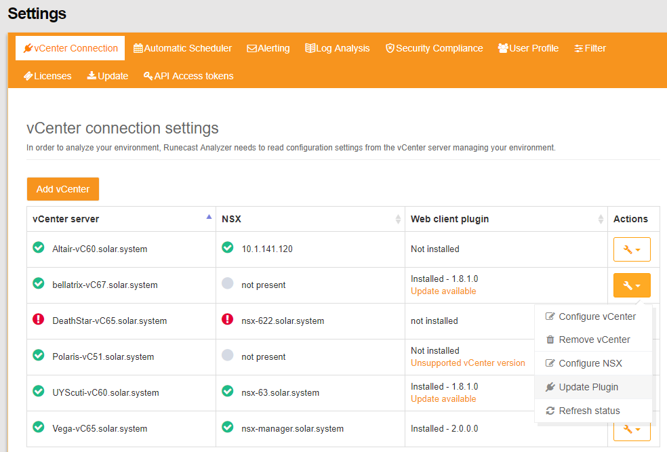Collapse wrench actions dropdown for bellatrix-vC67
The height and width of the screenshot is (452, 667).
pos(632,285)
